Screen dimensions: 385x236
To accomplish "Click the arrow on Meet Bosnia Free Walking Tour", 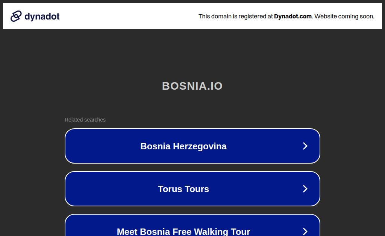I will coord(305,231).
